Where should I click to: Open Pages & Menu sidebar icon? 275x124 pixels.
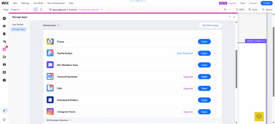(x=4, y=34)
